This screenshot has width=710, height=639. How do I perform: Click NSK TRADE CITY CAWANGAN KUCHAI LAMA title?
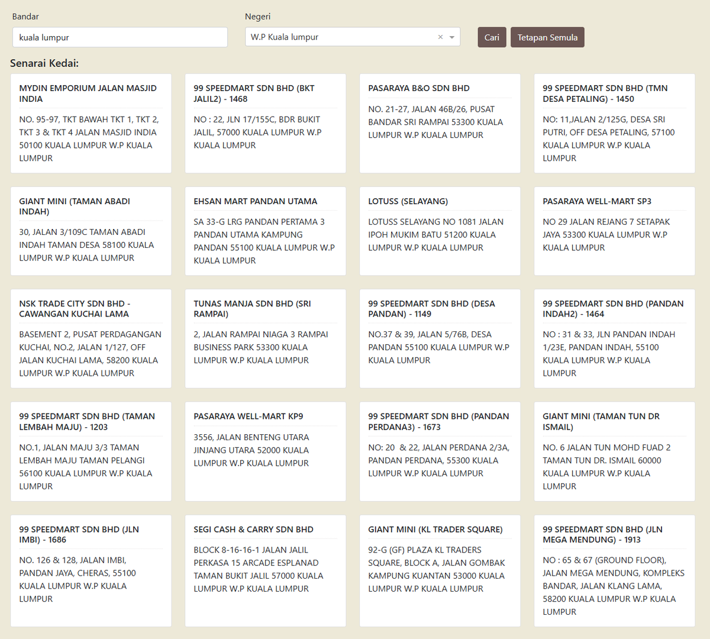[x=75, y=309]
